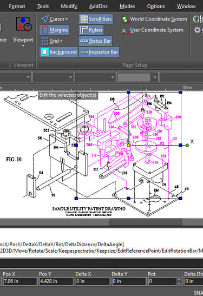
Task: Toggle the Background display
Action: [x=58, y=52]
